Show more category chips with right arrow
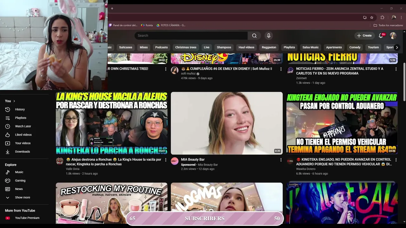Image resolution: width=406 pixels, height=228 pixels. pos(396,47)
